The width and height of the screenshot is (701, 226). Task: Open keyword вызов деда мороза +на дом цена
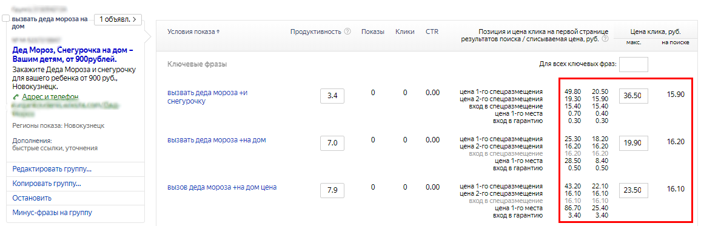[222, 188]
